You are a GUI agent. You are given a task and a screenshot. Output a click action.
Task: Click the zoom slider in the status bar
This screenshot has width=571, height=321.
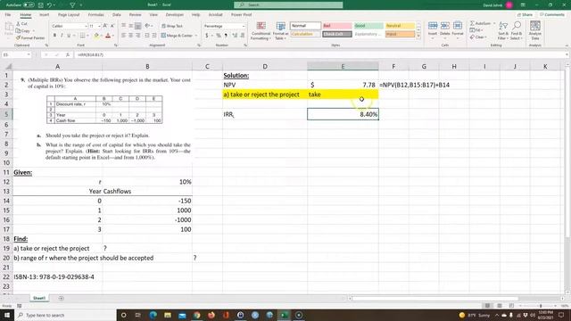point(541,306)
